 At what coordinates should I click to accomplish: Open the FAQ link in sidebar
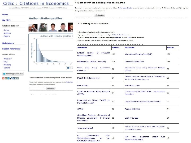pos(6,62)
